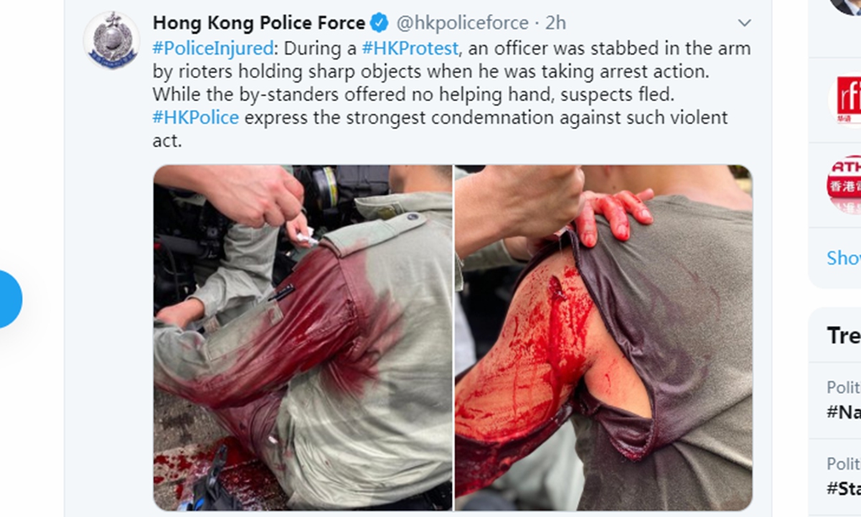
Task: Open the Hong Kong Police Force avatar
Action: (x=111, y=39)
